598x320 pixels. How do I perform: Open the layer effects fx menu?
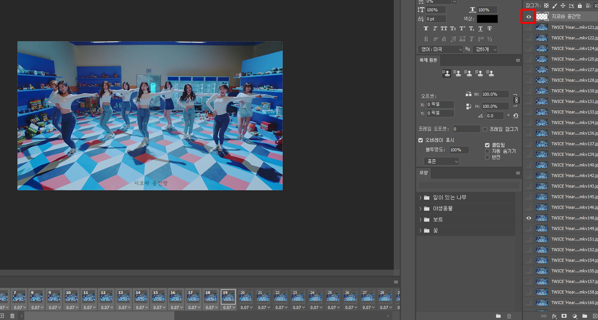(x=554, y=316)
